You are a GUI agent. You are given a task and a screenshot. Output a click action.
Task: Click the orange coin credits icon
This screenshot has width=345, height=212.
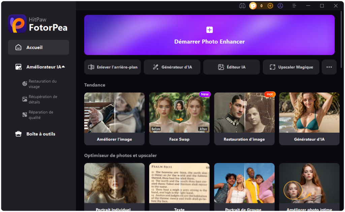click(x=253, y=6)
